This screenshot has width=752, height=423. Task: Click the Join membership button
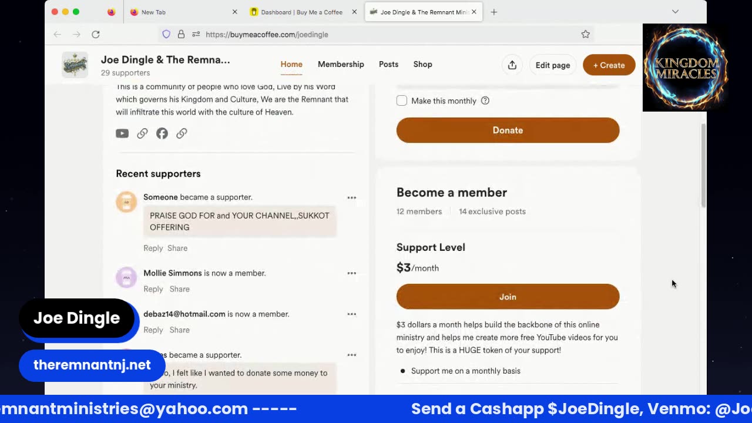tap(508, 297)
